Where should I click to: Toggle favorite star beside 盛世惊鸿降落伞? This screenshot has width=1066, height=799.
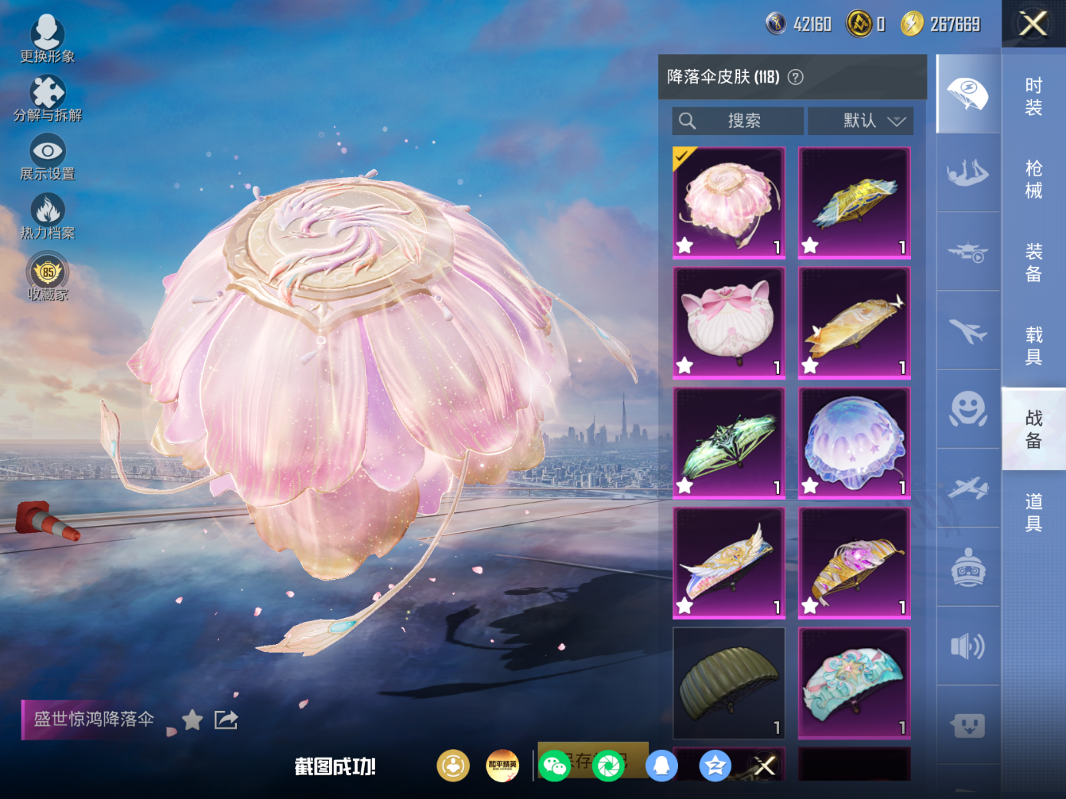pyautogui.click(x=193, y=719)
